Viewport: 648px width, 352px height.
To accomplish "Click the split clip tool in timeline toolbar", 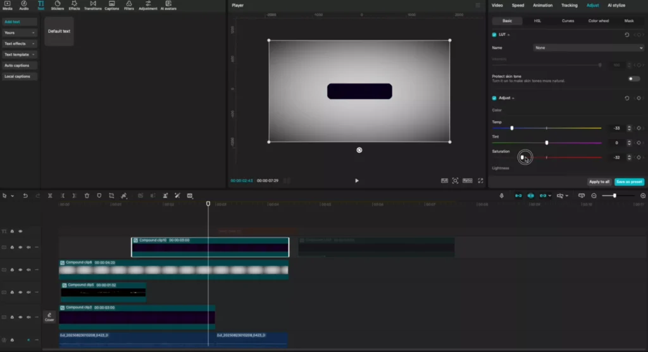I will tap(50, 196).
